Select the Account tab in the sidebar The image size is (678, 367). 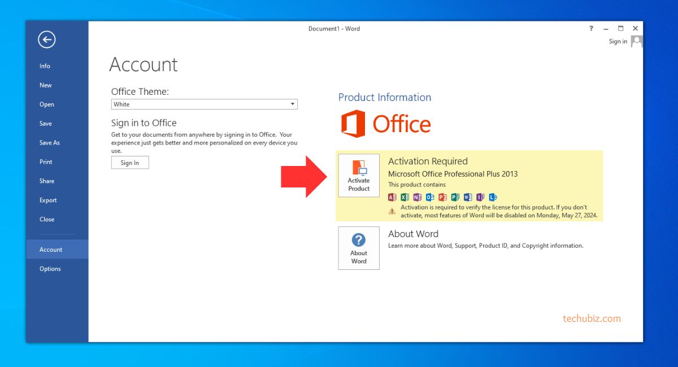click(x=58, y=250)
